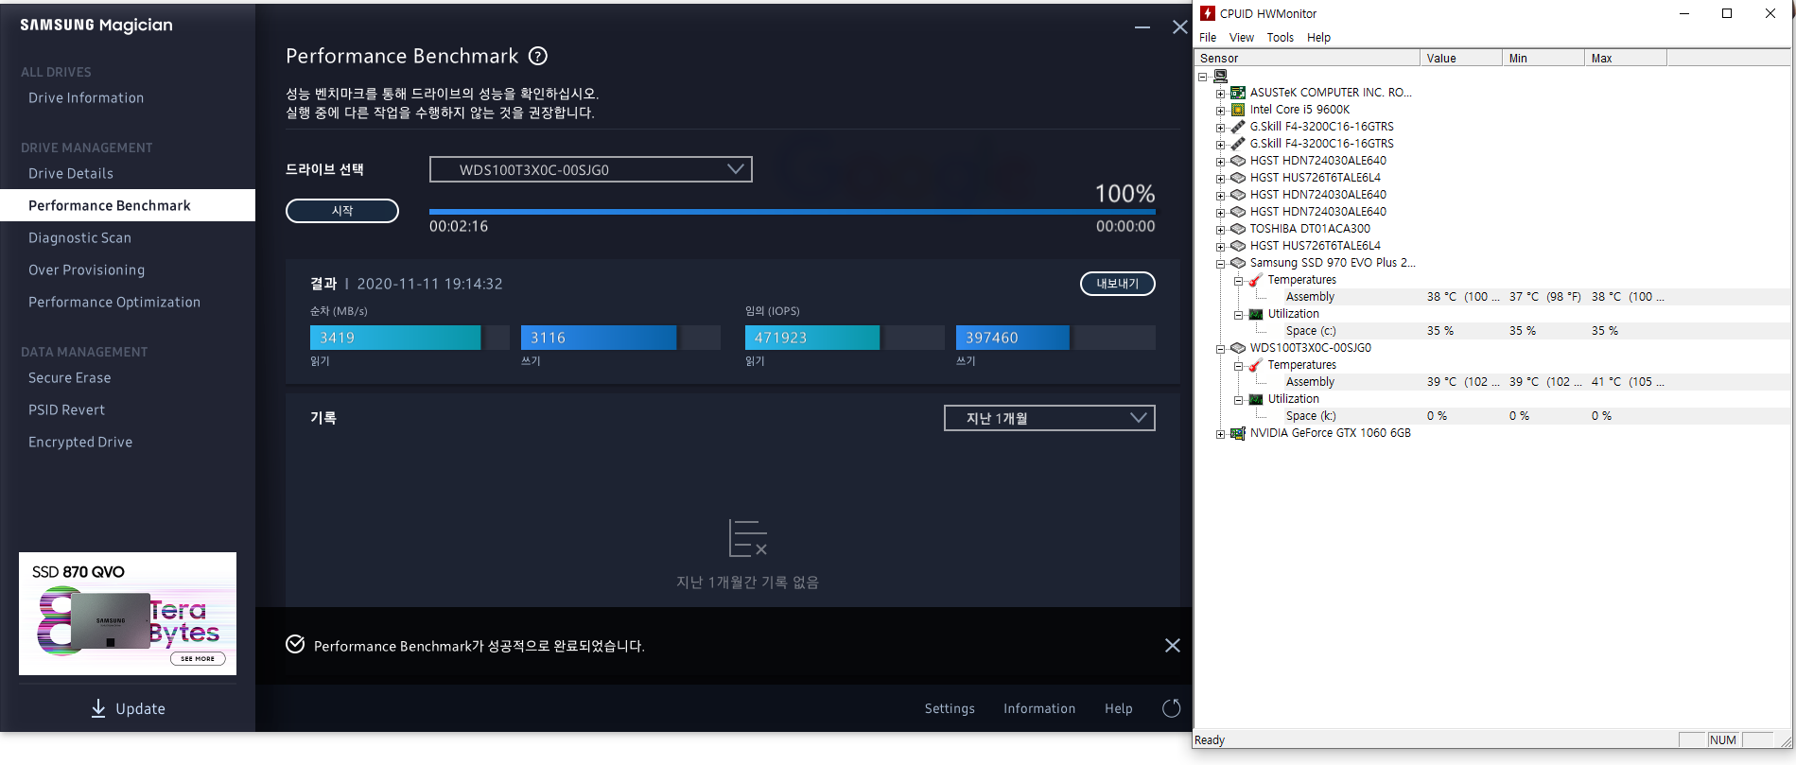Image resolution: width=1796 pixels, height=765 pixels.
Task: Click the random read IOPS bar 471923
Action: click(845, 338)
